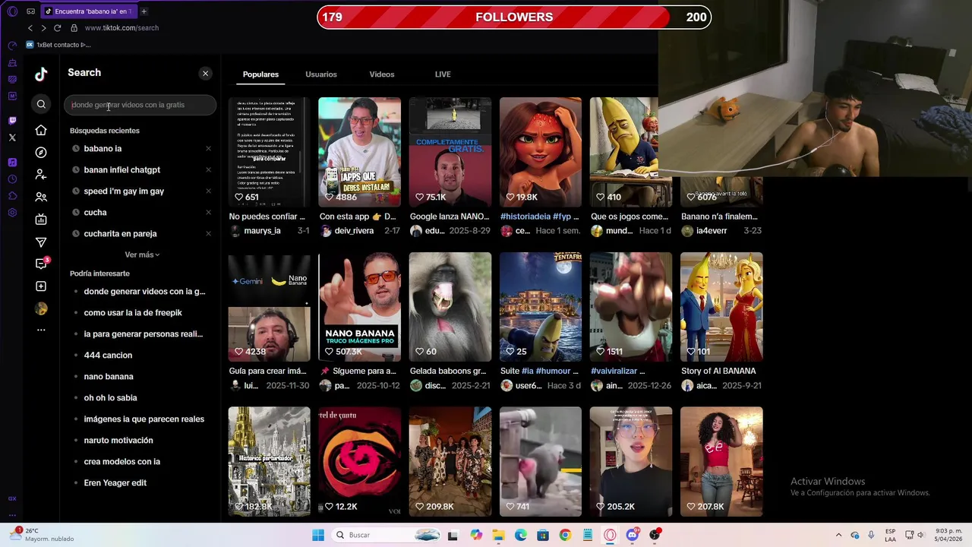This screenshot has width=972, height=547.
Task: Open Activity inbox with notification badge
Action: pos(42,264)
